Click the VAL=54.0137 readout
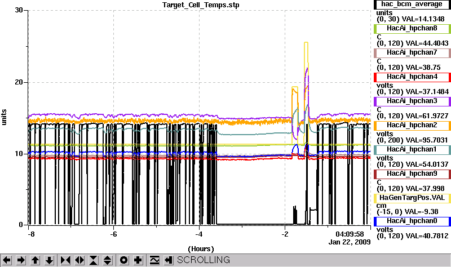The width and height of the screenshot is (451, 267). 427,164
